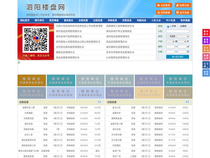Click the broken image banner icon
Screen dimensions: 210x158
pyautogui.click(x=19, y=62)
